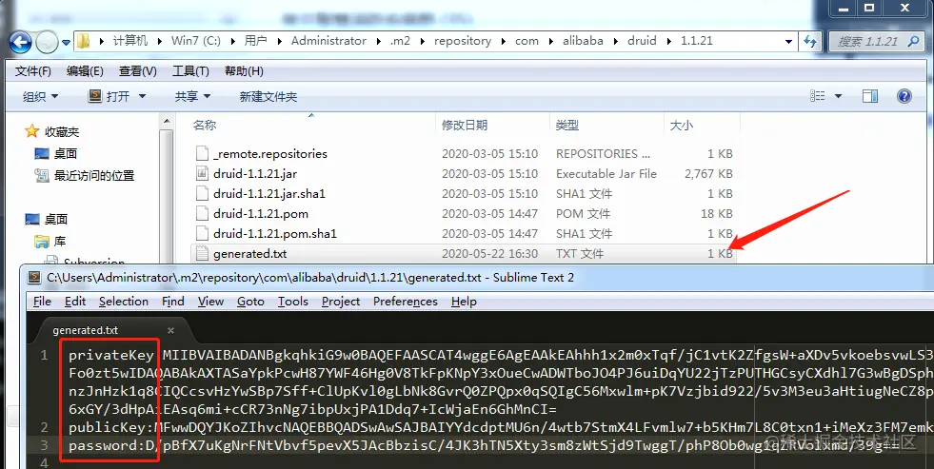
Task: Close the generated.txt tab
Action: [170, 330]
